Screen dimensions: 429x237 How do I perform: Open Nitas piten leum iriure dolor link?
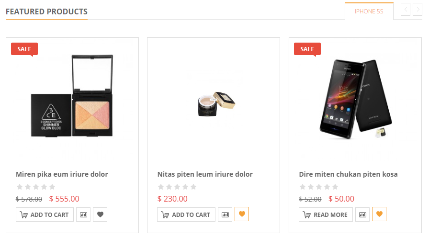pos(205,174)
